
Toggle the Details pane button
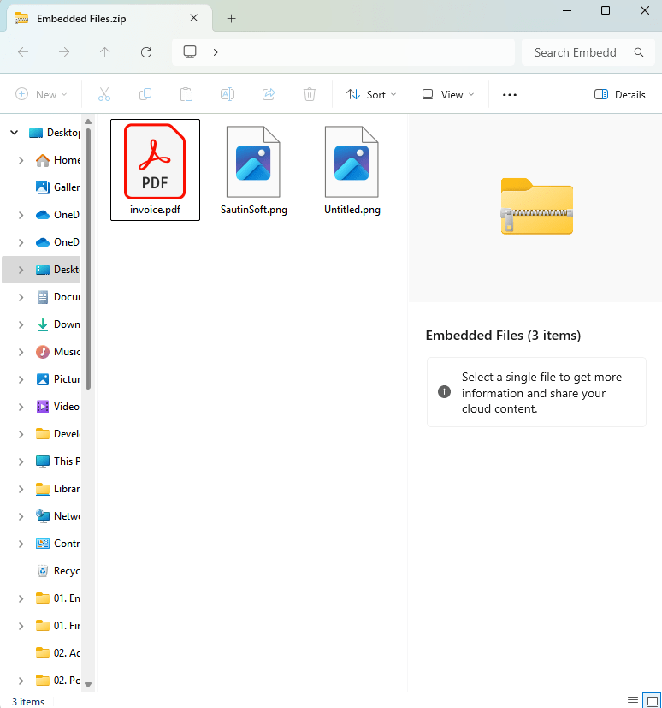(619, 95)
